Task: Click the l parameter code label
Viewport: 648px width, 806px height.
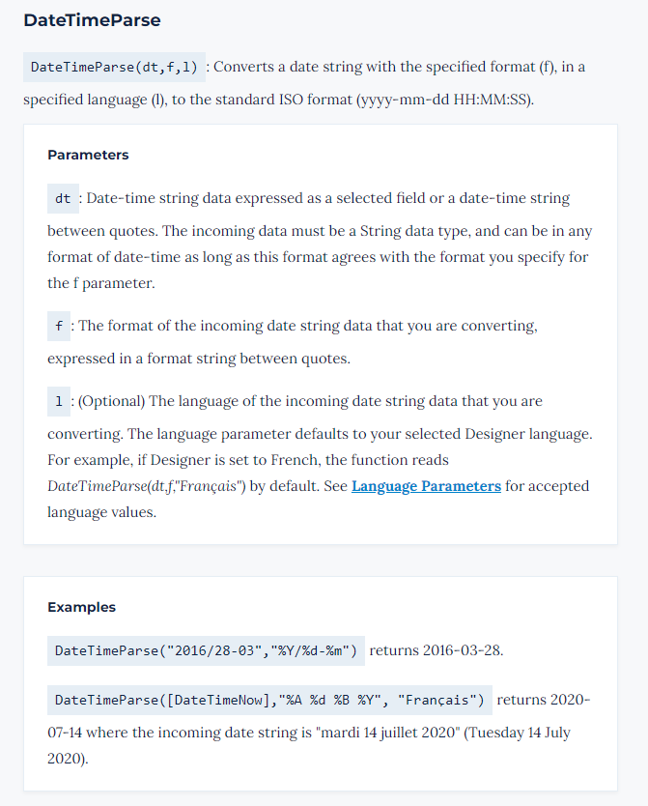Action: (60, 401)
